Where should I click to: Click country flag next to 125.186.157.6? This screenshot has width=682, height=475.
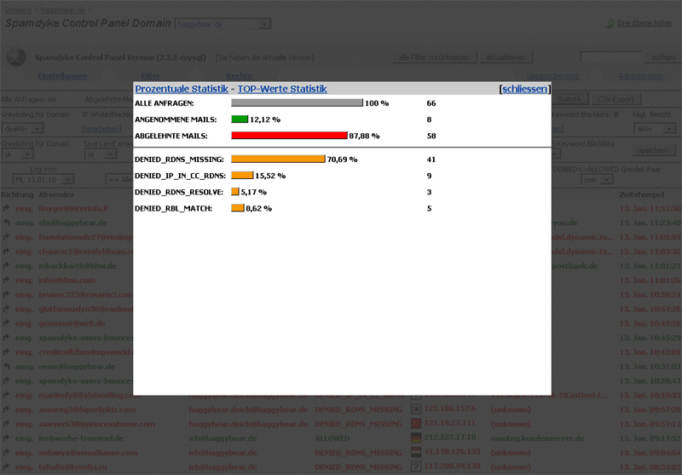(x=416, y=408)
